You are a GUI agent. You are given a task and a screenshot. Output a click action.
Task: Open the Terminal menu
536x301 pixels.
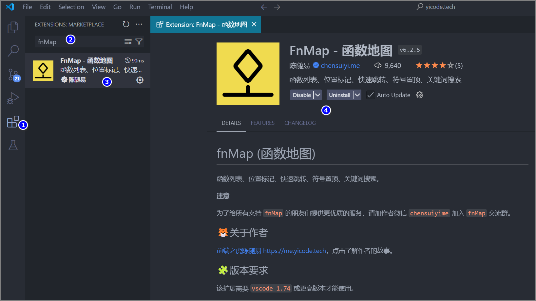coord(160,7)
